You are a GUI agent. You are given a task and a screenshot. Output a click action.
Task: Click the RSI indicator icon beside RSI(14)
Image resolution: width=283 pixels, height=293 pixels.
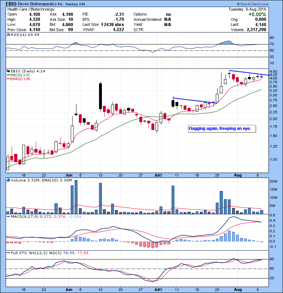coord(8,35)
